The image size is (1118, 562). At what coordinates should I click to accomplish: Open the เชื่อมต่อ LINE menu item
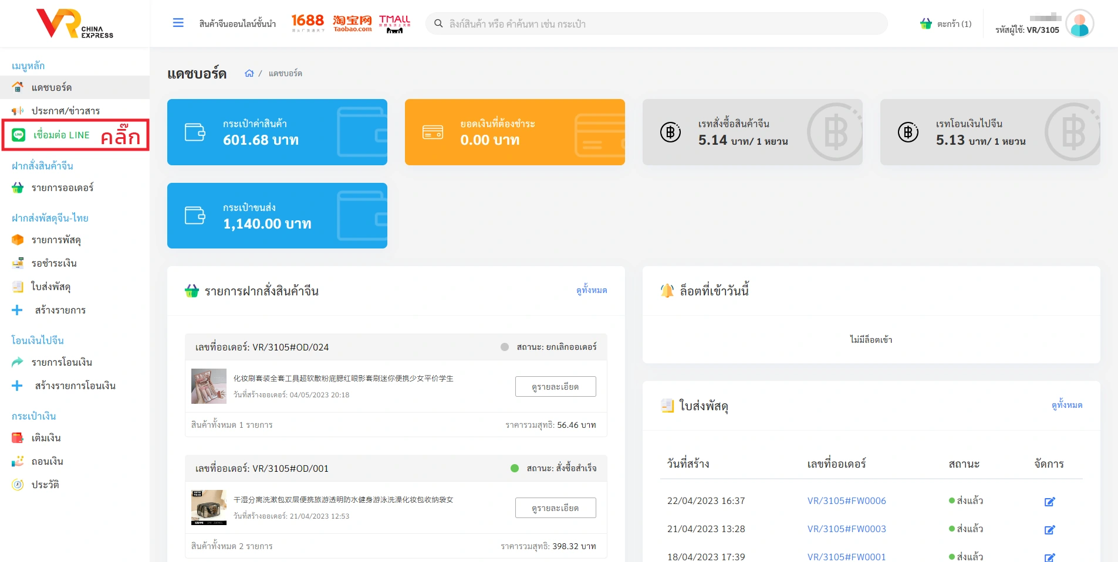61,135
